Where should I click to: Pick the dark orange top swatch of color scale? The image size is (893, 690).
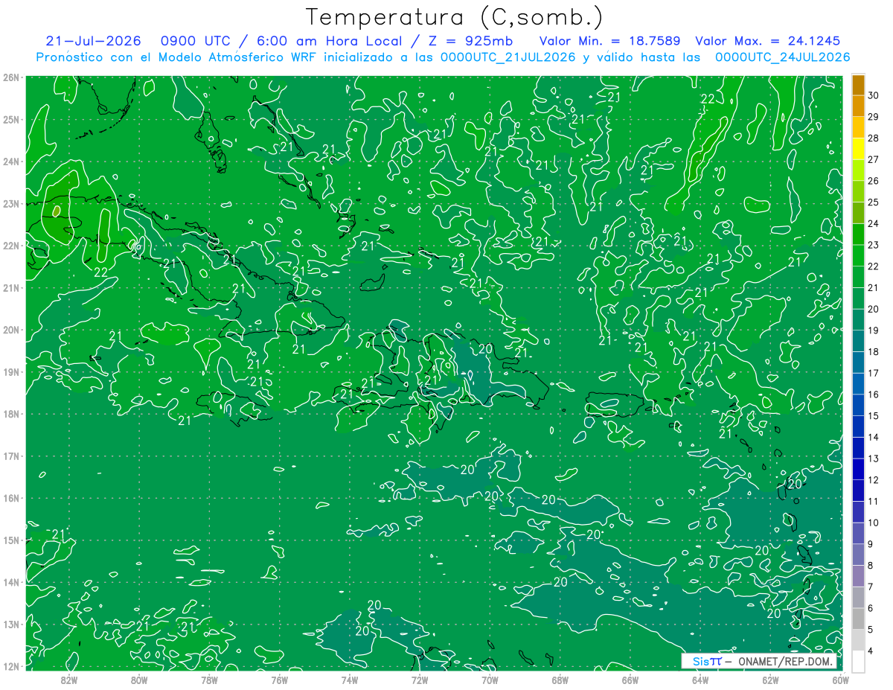point(858,85)
